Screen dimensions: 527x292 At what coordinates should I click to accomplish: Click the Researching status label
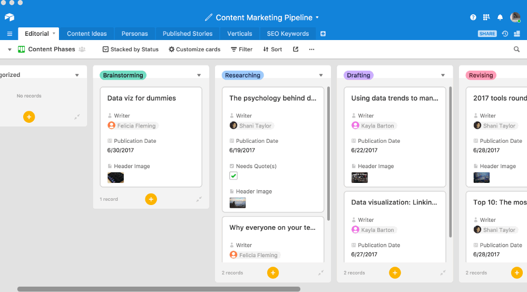242,75
